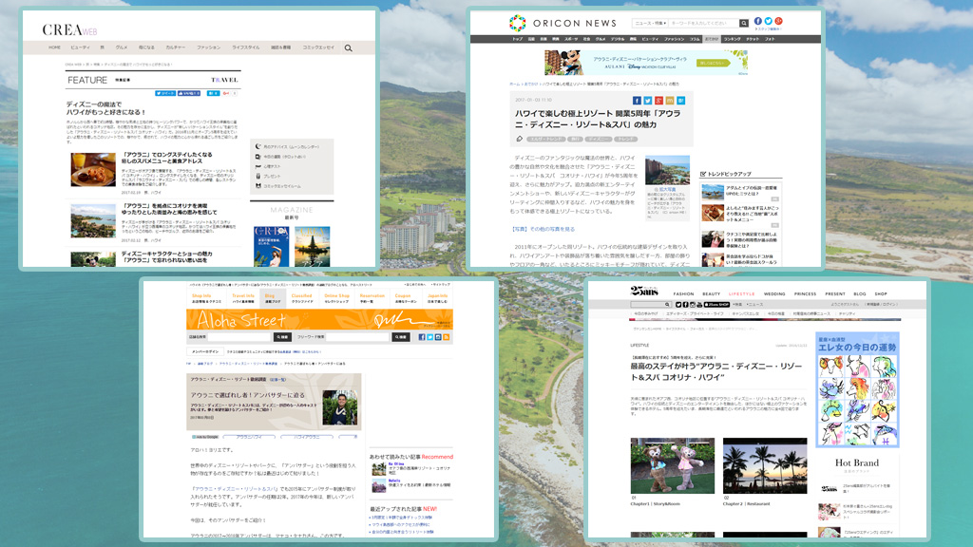Select the Blog tab on Aloha Street
This screenshot has height=547, width=973.
tap(273, 298)
